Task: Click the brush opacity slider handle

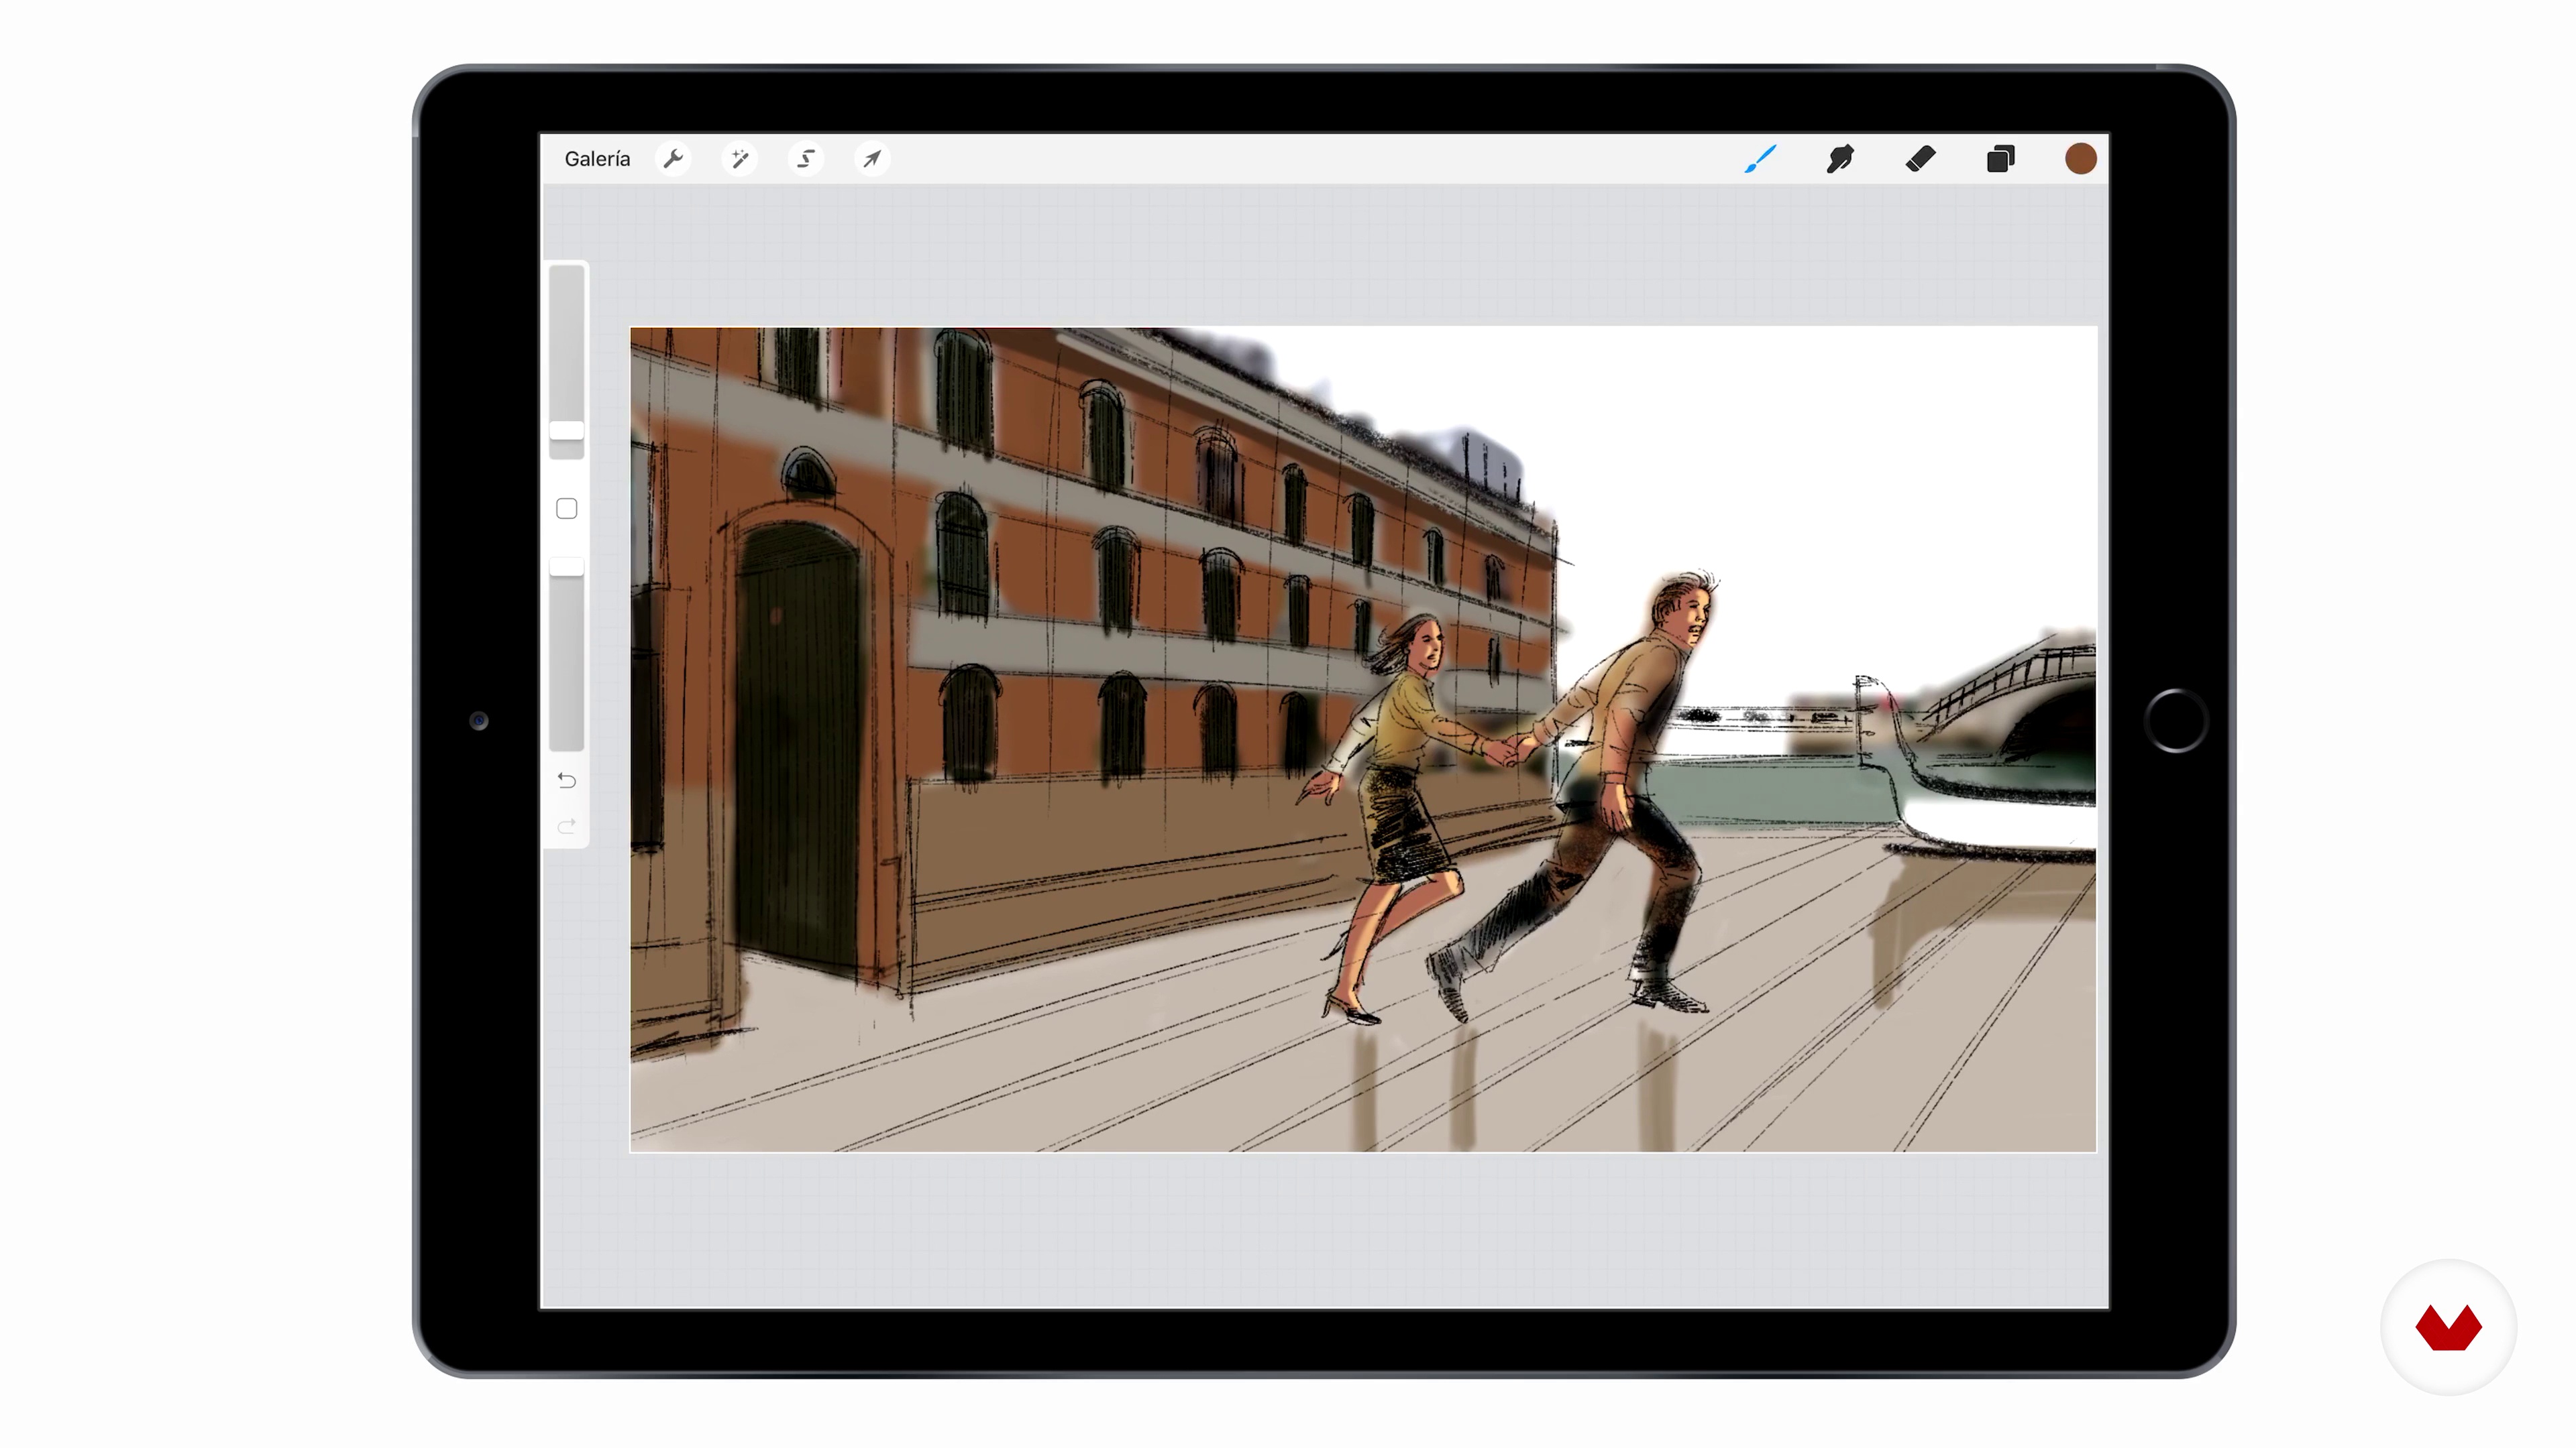Action: pyautogui.click(x=567, y=566)
